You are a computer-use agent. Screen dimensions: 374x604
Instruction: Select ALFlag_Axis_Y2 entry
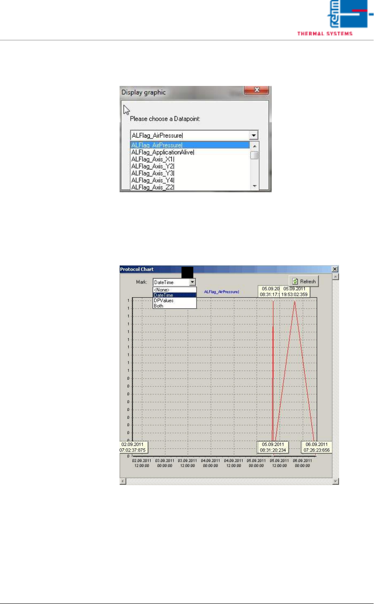190,166
